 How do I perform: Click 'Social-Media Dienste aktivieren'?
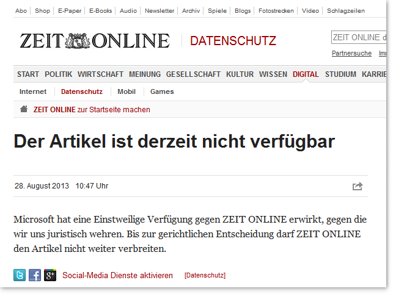point(117,275)
